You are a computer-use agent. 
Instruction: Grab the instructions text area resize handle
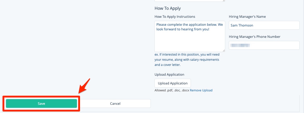pos(223,50)
